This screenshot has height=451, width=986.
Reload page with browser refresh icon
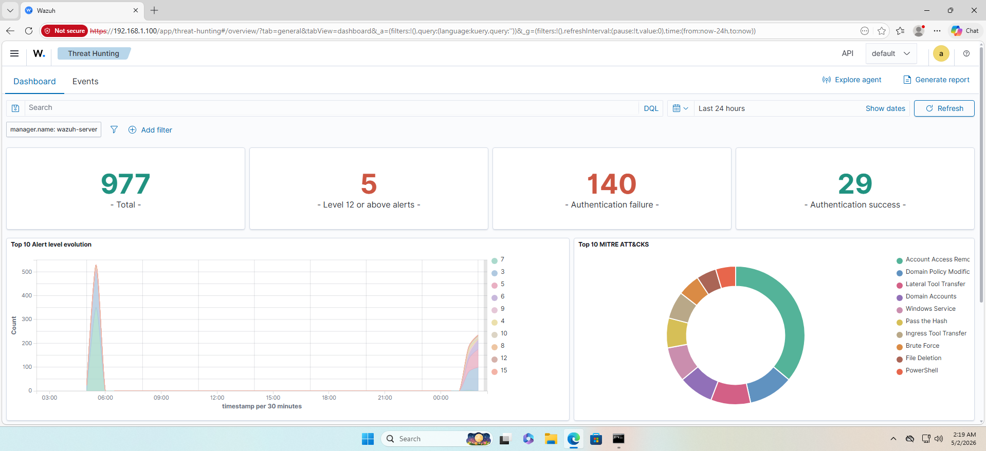[29, 31]
